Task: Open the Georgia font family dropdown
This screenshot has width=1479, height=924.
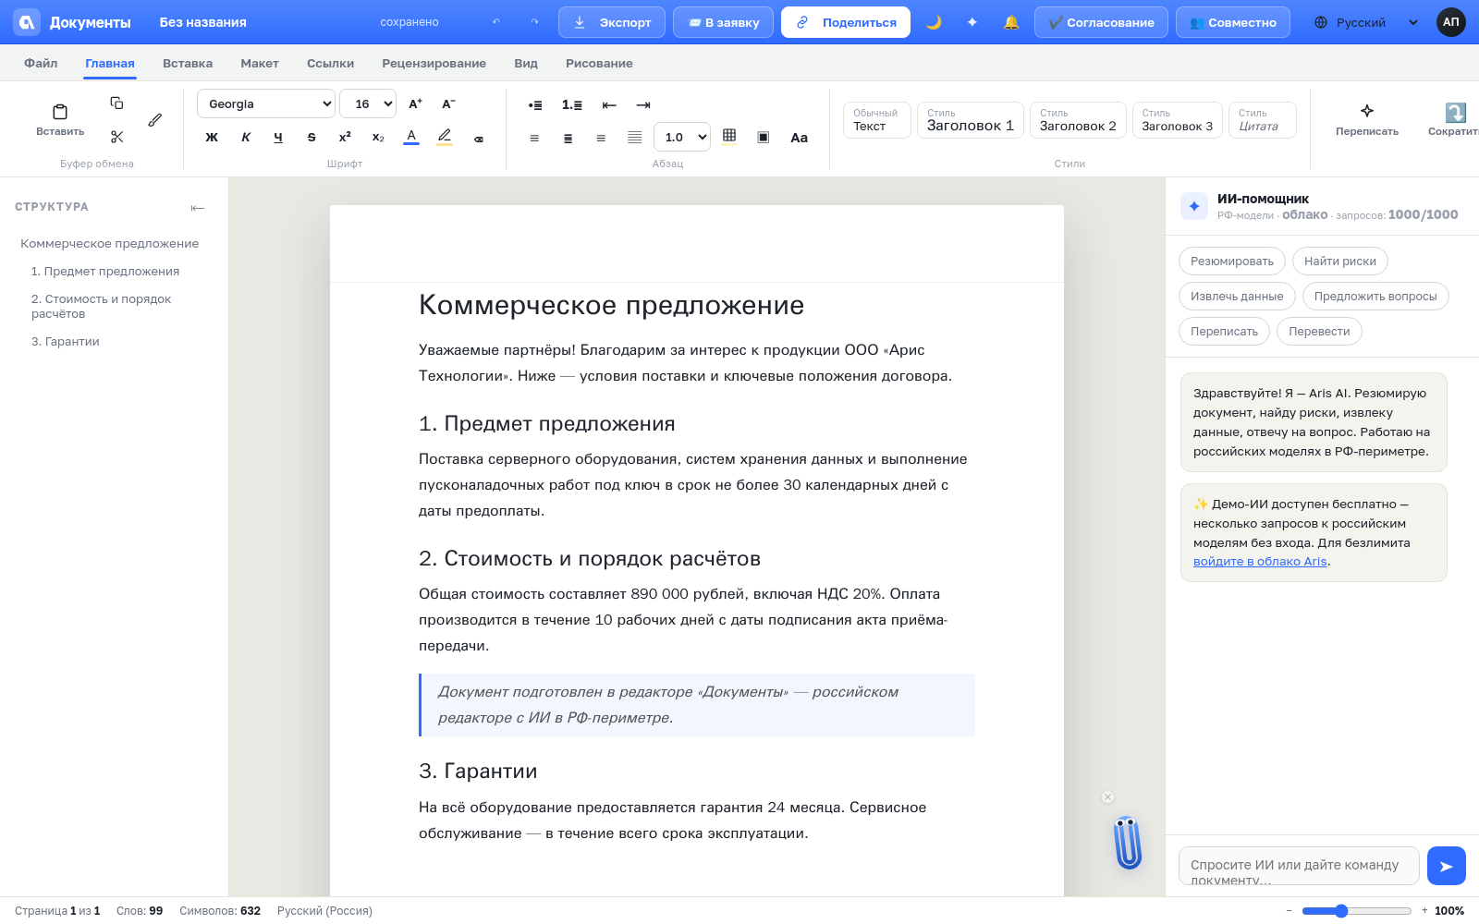Action: (x=266, y=103)
